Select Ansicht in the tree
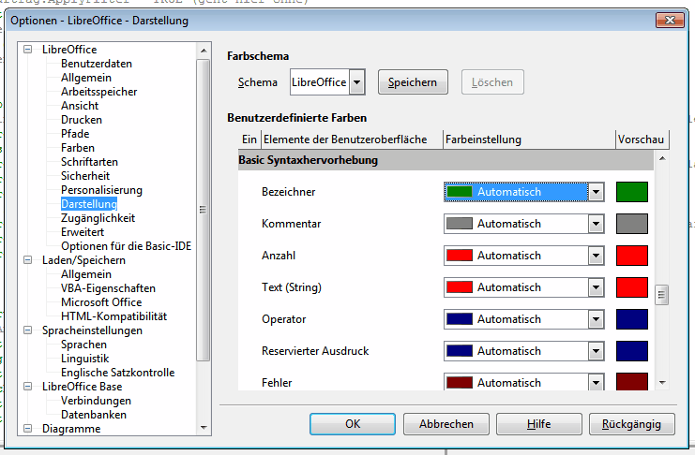Viewport: 695px width, 455px height. click(80, 106)
